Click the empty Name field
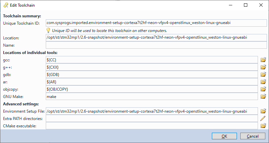This screenshot has height=143, width=269. 156,45
